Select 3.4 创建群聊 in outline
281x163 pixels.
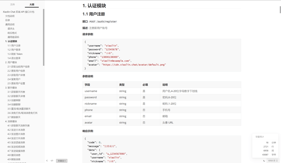(14, 104)
